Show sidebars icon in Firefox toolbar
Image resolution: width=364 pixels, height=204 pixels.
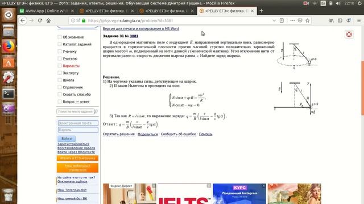pyautogui.click(x=340, y=20)
